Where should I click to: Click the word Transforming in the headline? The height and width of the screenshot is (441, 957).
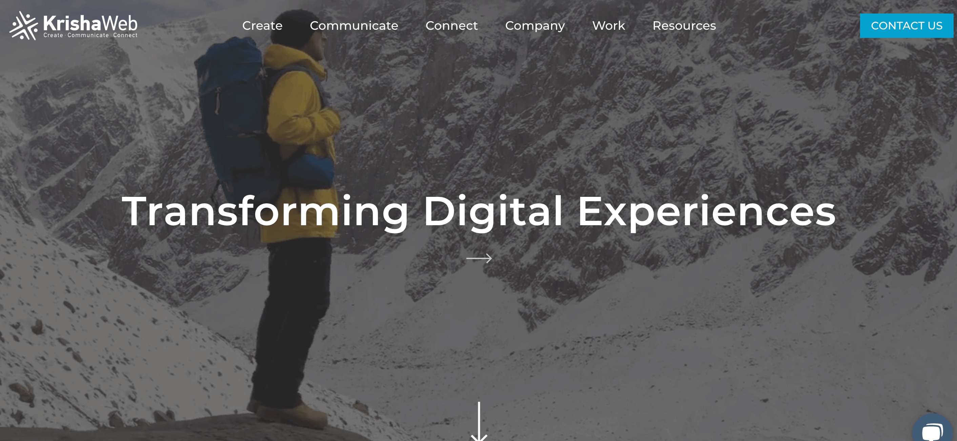pyautogui.click(x=265, y=212)
